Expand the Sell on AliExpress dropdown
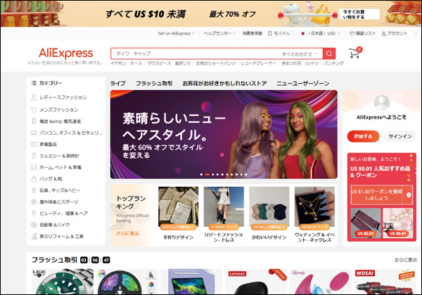The width and height of the screenshot is (422, 295). pyautogui.click(x=176, y=34)
